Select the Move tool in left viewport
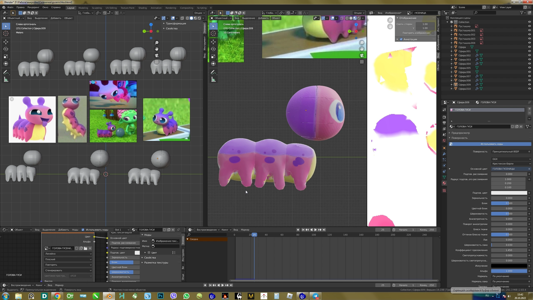This screenshot has height=300, width=533. (x=6, y=42)
